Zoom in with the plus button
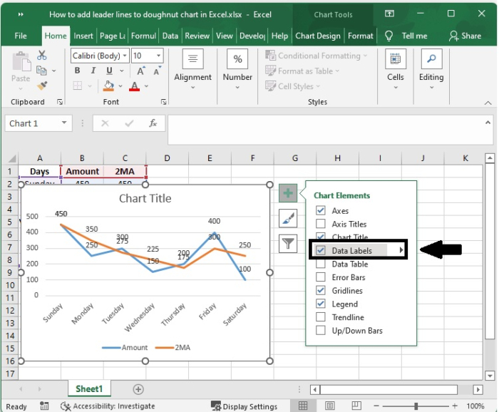This screenshot has height=412, width=499. click(x=455, y=406)
